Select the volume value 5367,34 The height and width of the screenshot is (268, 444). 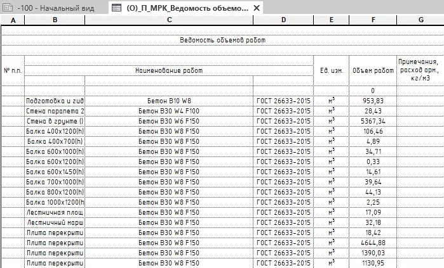(x=373, y=121)
